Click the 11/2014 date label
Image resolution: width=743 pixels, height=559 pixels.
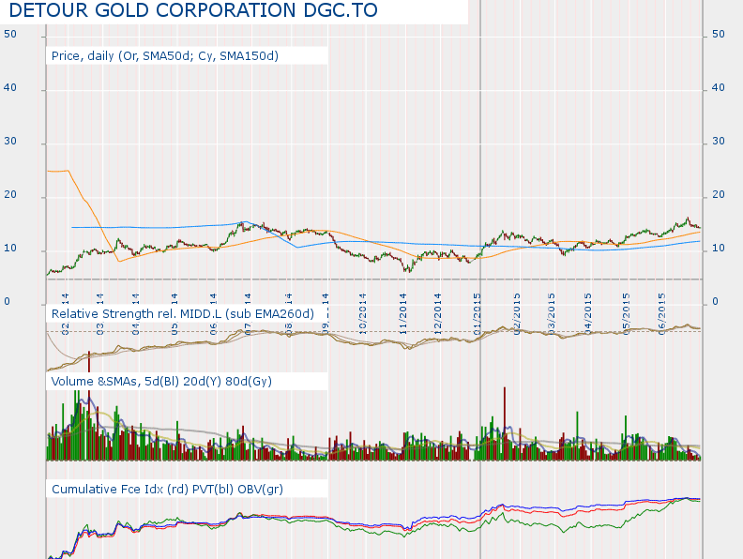coord(402,314)
